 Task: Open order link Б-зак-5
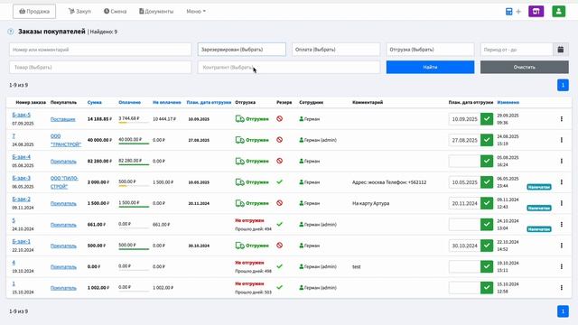[22, 115]
